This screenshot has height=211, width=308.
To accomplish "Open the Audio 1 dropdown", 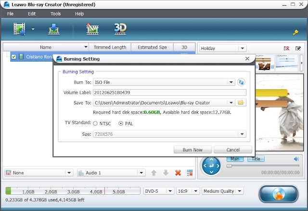I will point(141,173).
